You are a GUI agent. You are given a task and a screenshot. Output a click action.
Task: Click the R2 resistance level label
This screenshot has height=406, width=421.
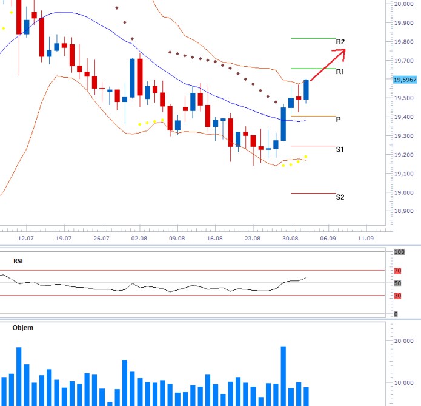tap(340, 42)
